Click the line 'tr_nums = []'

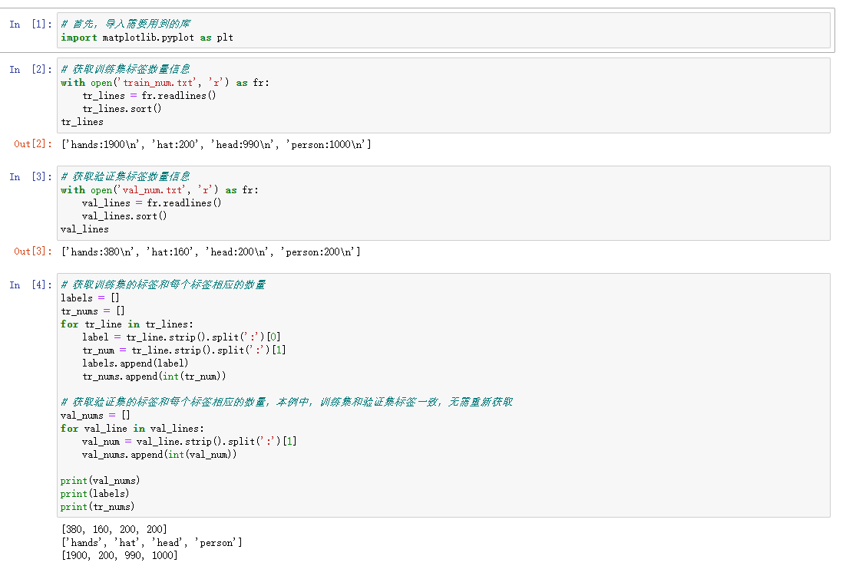pyautogui.click(x=93, y=311)
